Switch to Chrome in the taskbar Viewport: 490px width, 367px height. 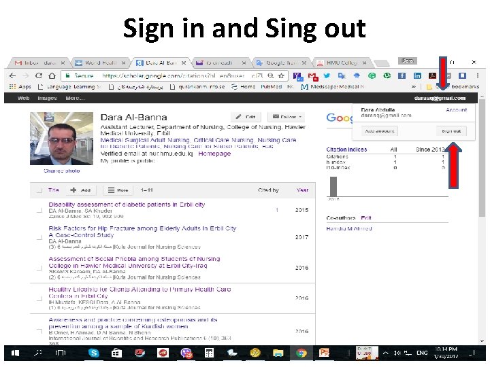pyautogui.click(x=301, y=353)
